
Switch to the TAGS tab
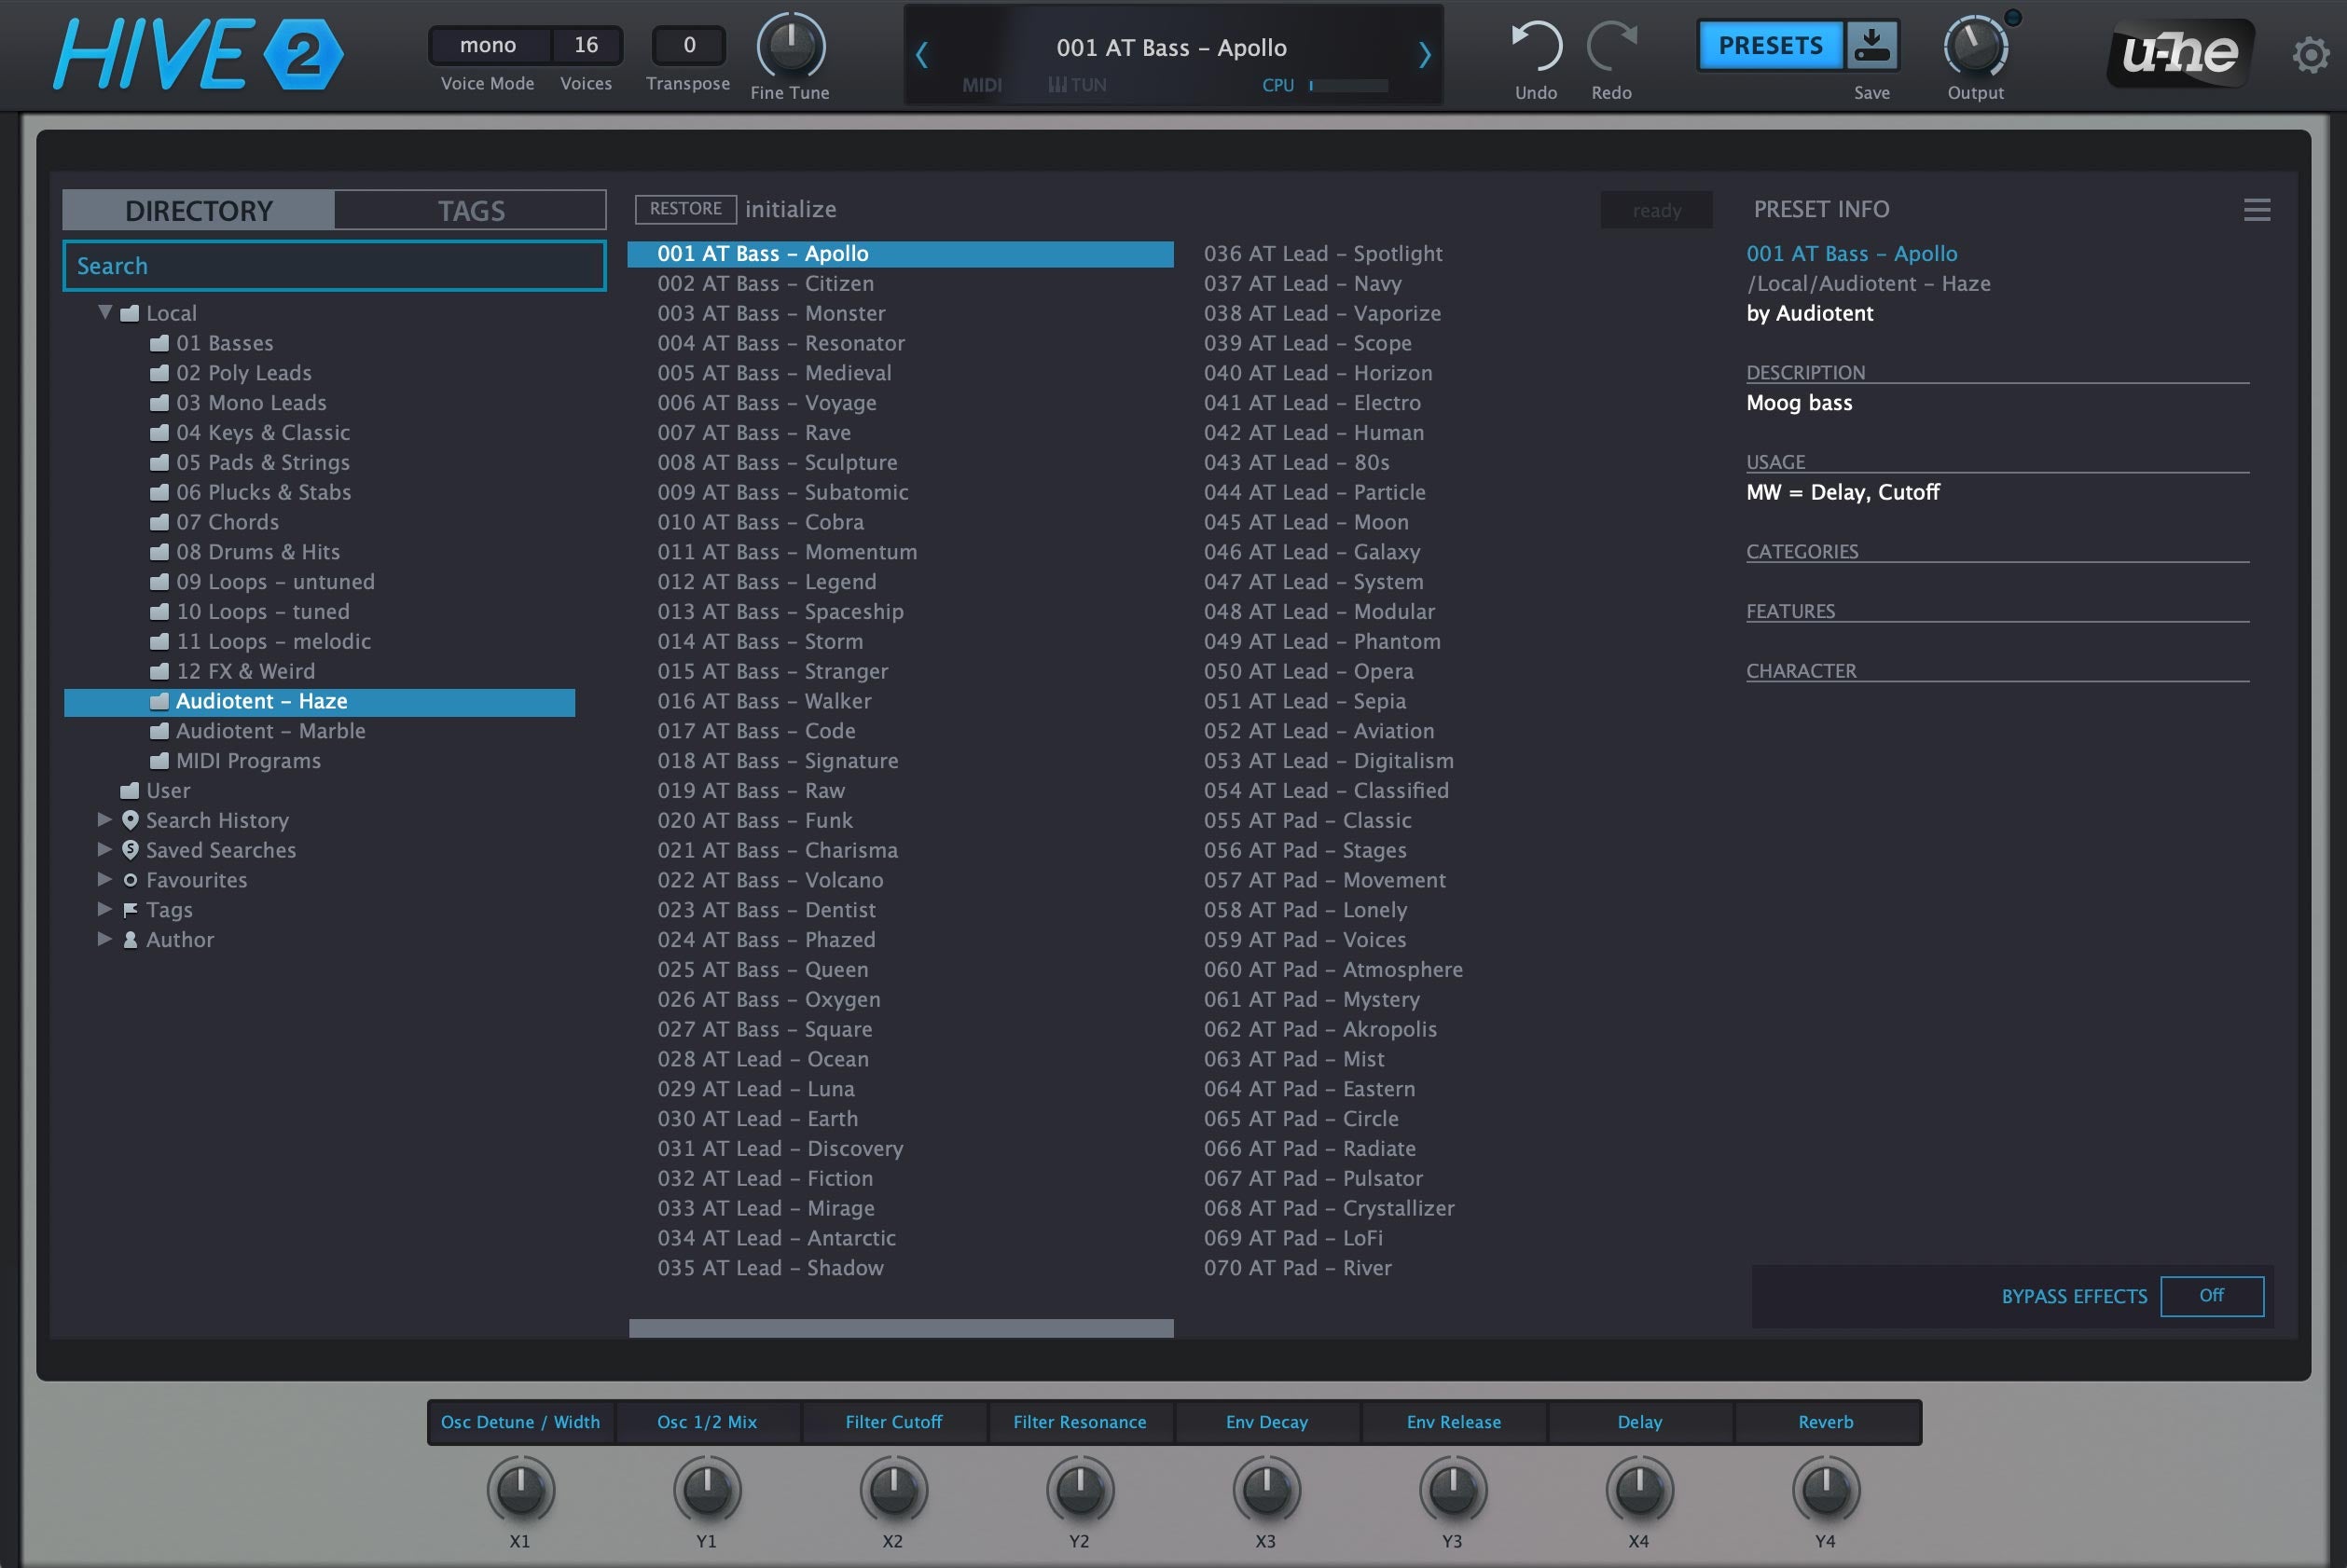(x=470, y=211)
